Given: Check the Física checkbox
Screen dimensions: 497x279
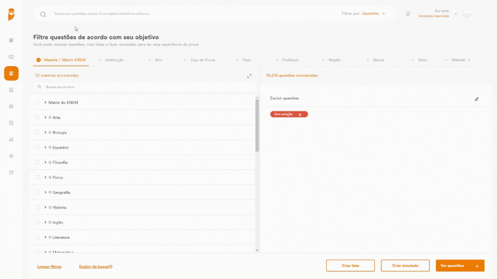Looking at the screenshot, I should (37, 177).
